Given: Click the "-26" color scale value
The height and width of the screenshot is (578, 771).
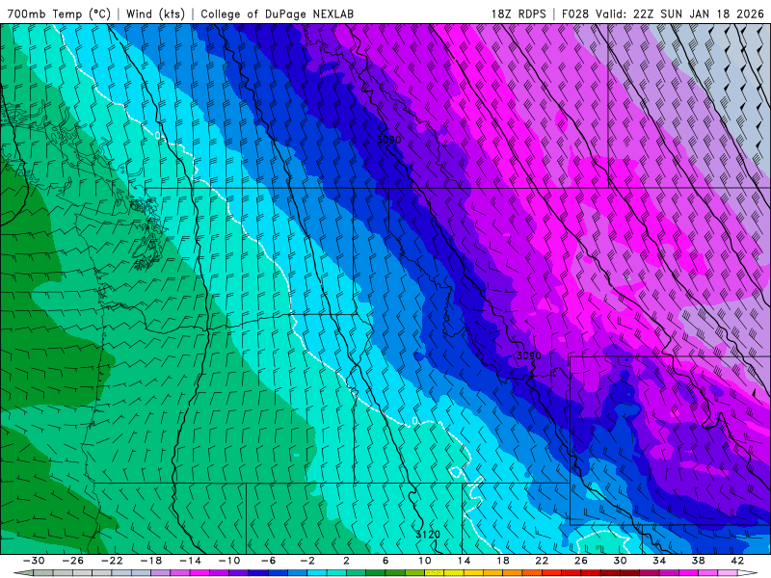Looking at the screenshot, I should click(x=73, y=561).
